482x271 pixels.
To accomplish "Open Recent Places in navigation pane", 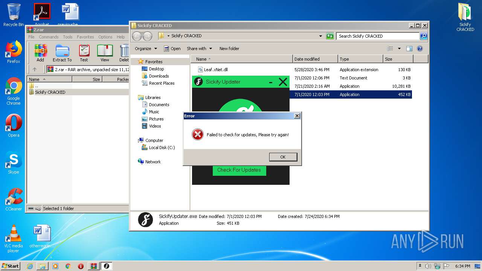I will point(162,83).
